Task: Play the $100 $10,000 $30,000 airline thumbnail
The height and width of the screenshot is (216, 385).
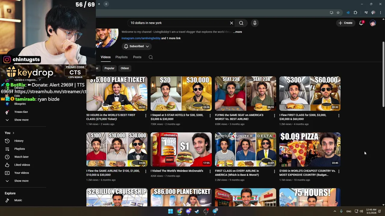Action: point(117,149)
